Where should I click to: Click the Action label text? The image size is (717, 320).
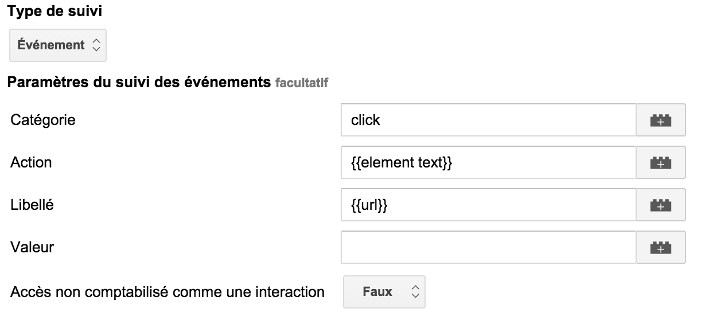click(x=31, y=163)
